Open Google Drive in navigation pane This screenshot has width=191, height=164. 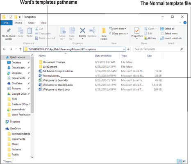(x=17, y=94)
